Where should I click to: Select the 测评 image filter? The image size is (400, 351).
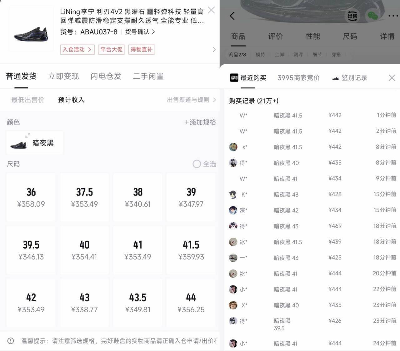click(298, 55)
